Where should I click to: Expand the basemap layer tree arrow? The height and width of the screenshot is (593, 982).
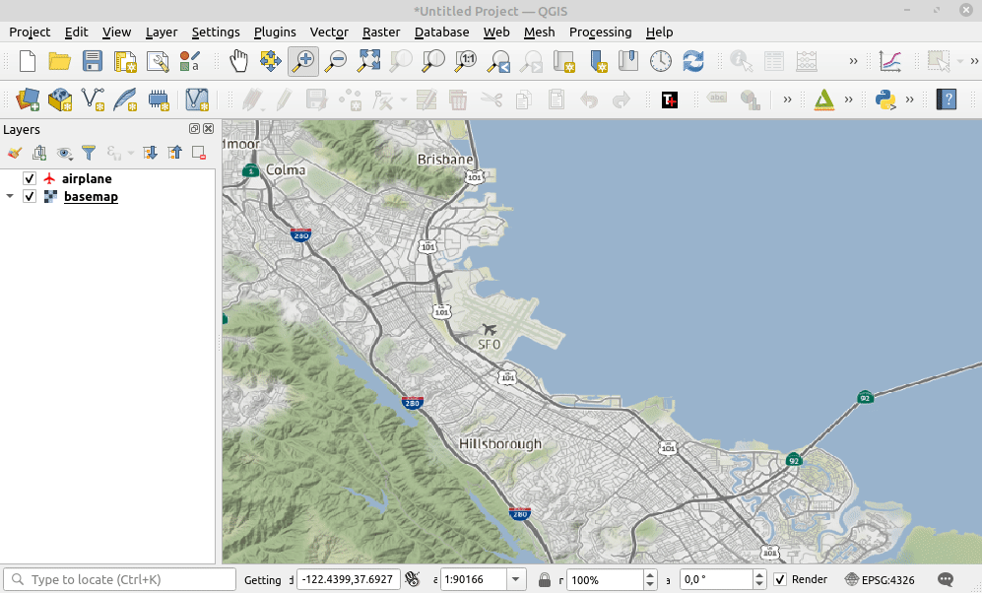click(x=10, y=197)
